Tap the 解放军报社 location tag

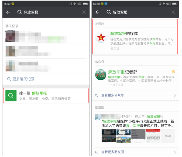tap(155, 116)
